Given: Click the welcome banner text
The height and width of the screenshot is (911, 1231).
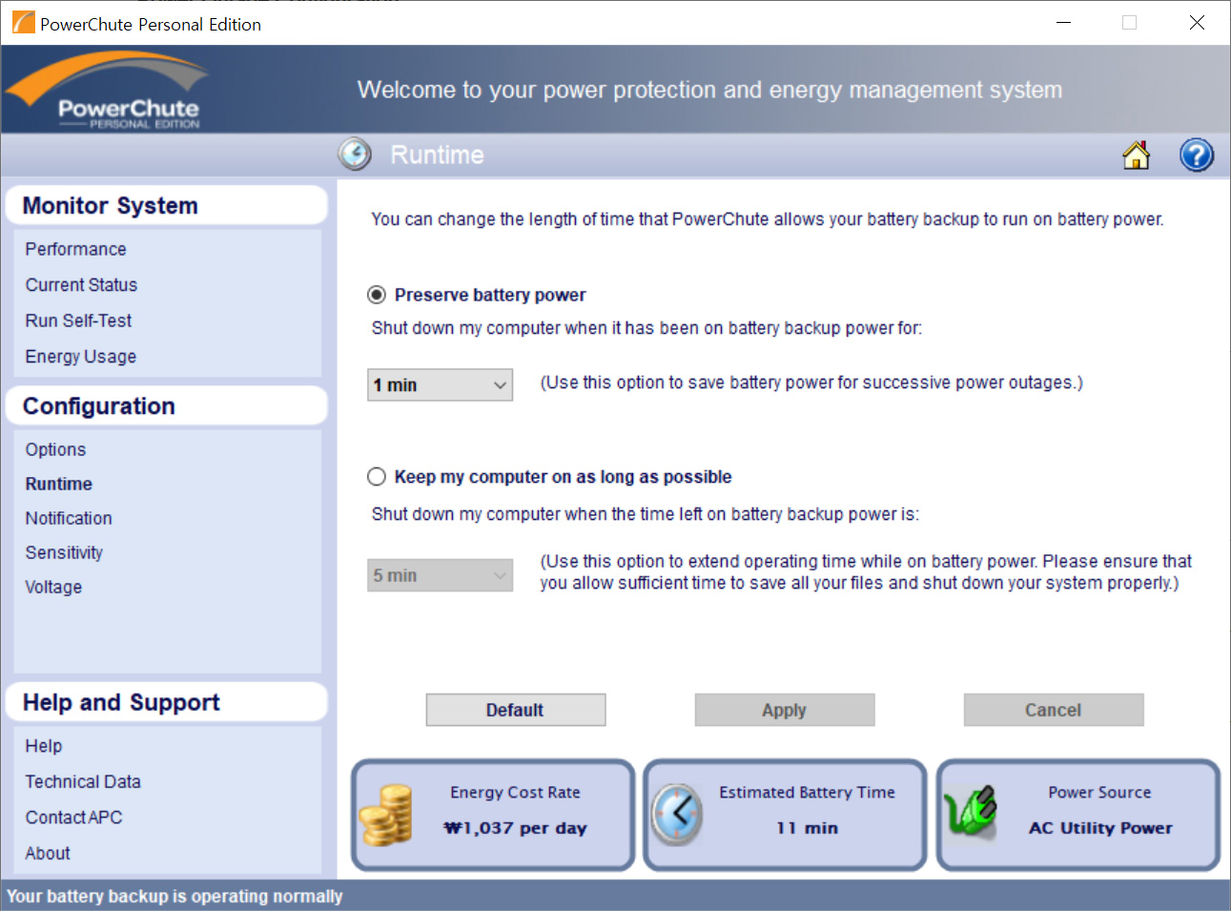Looking at the screenshot, I should 709,90.
